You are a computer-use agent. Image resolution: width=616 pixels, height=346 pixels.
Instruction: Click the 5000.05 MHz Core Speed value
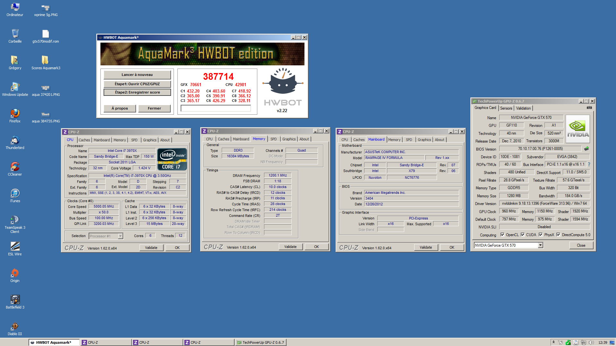(x=104, y=207)
